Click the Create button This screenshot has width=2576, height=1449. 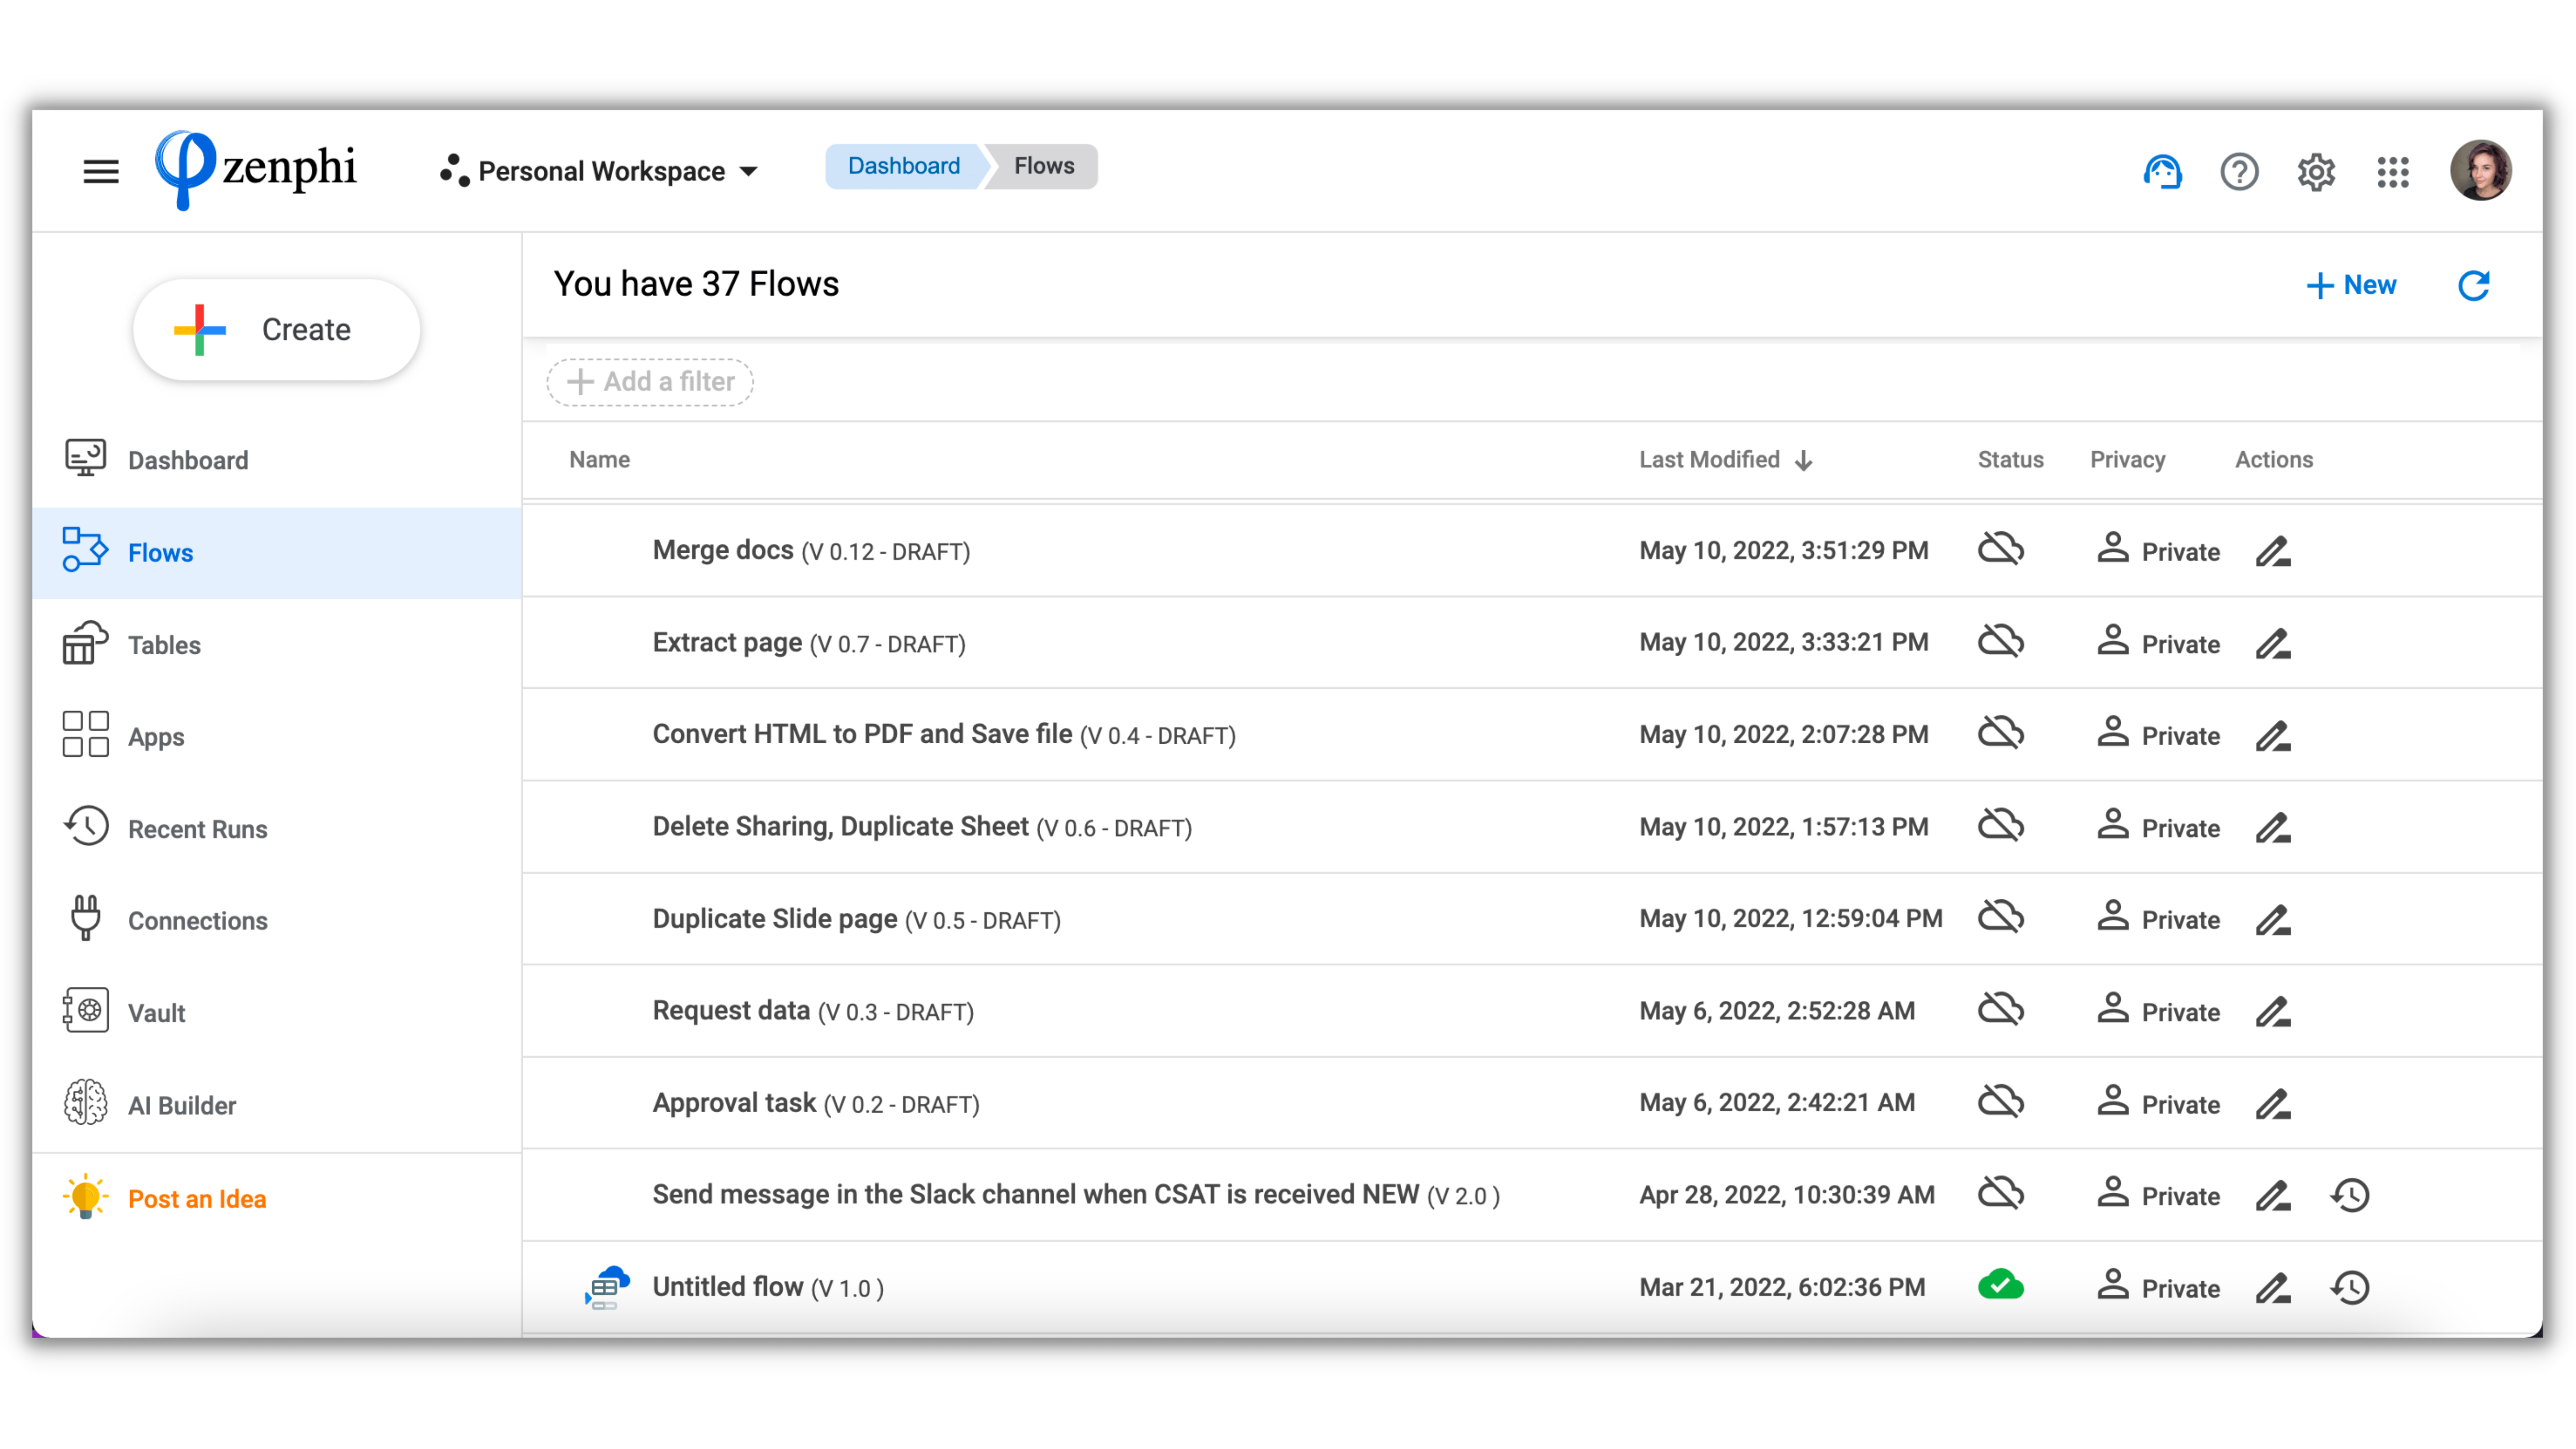pos(276,330)
